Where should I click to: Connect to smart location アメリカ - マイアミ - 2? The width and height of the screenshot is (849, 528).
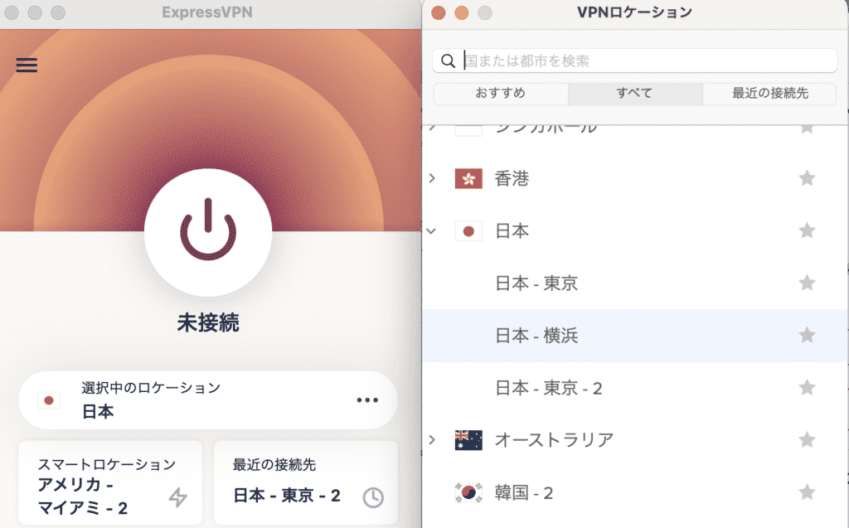pos(110,483)
